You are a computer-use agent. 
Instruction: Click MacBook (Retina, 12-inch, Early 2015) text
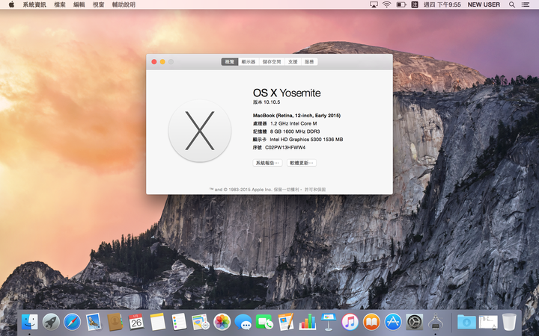[296, 116]
